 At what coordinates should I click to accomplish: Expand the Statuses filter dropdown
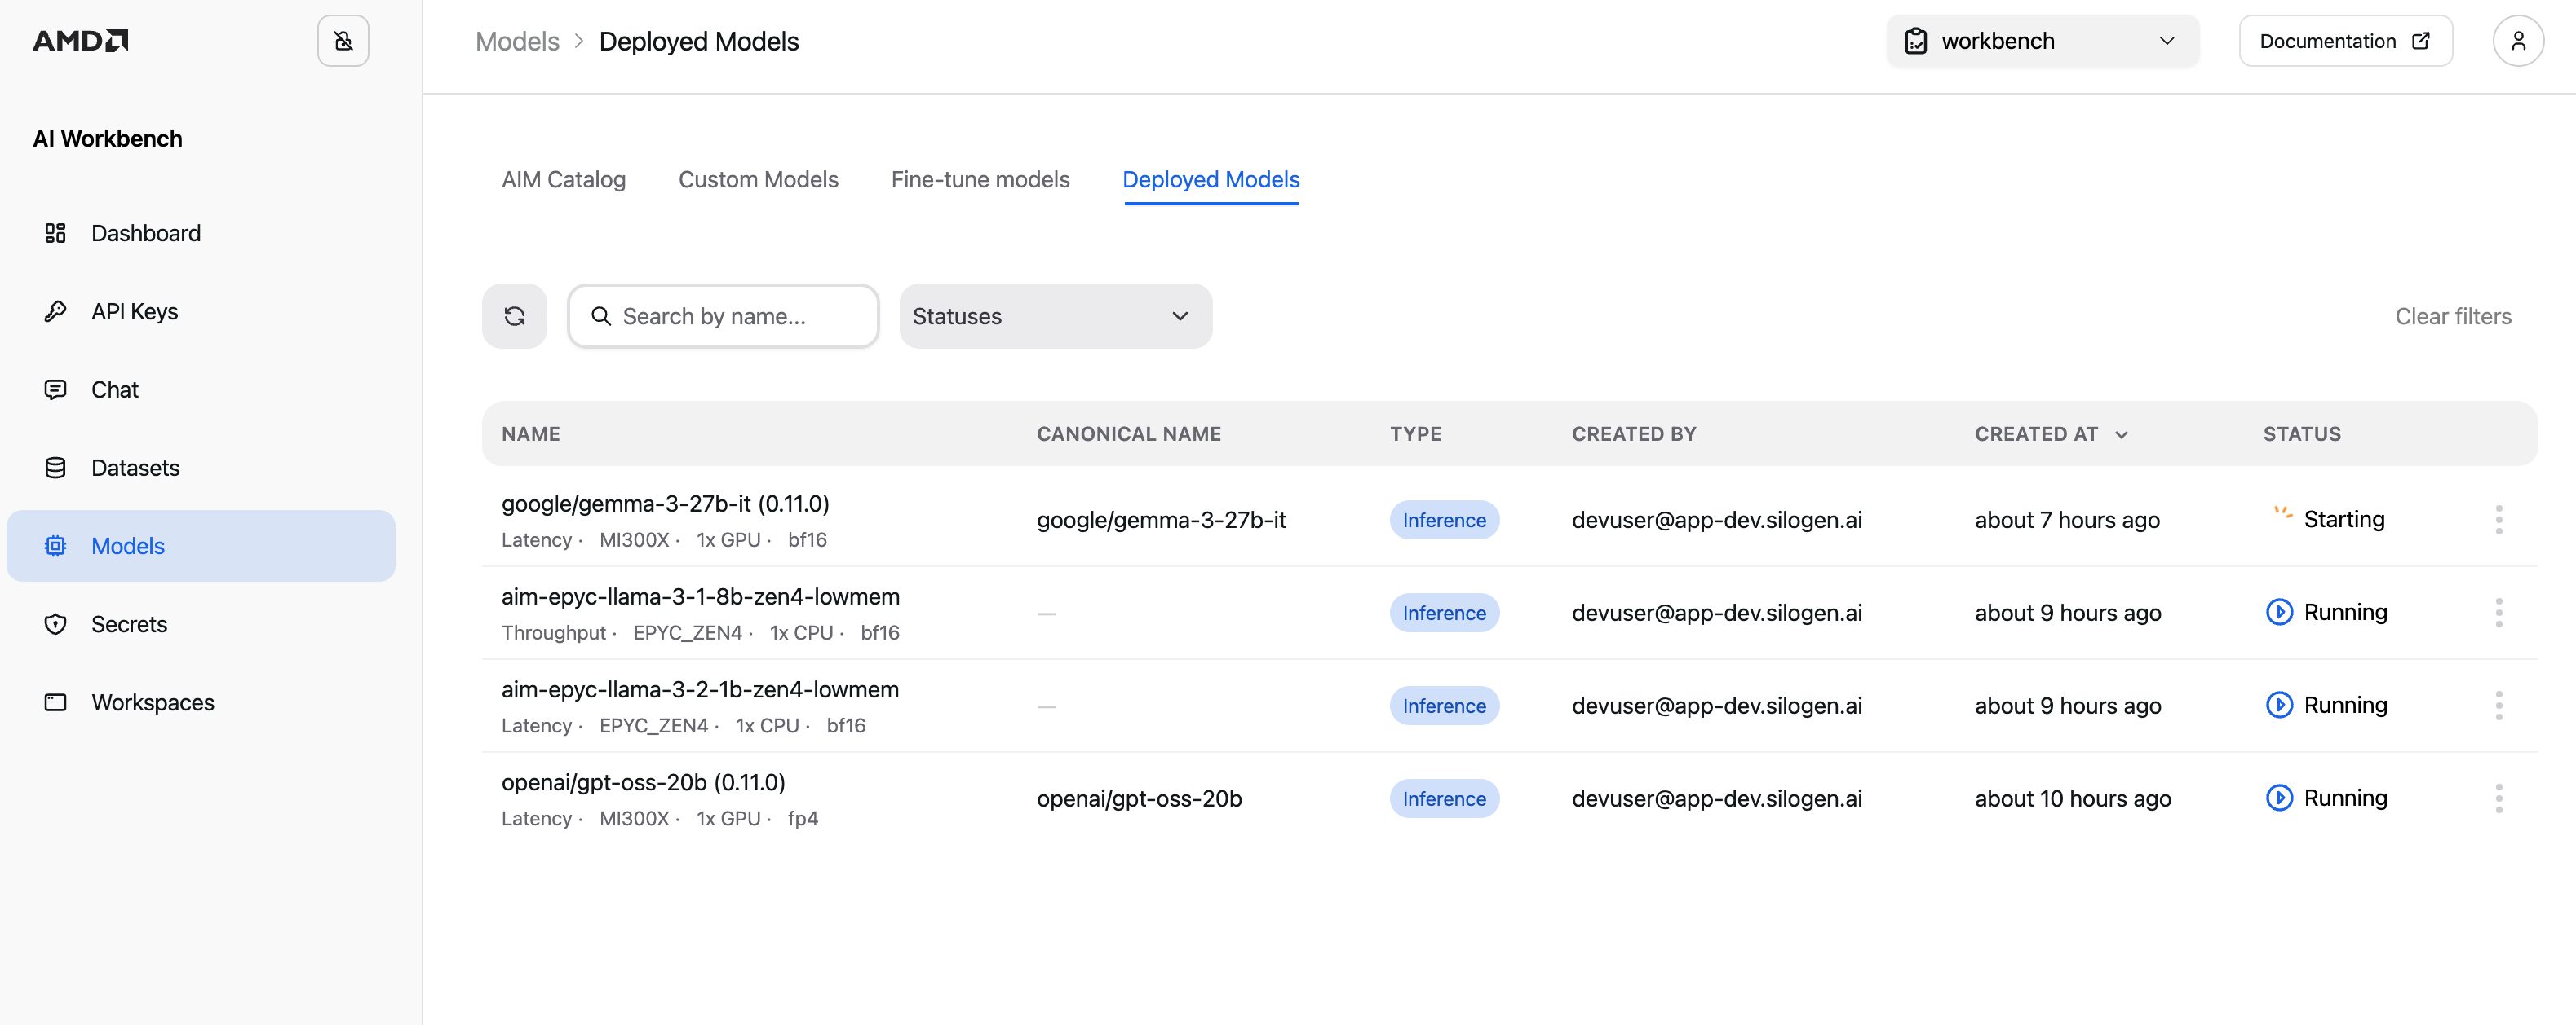click(1055, 315)
